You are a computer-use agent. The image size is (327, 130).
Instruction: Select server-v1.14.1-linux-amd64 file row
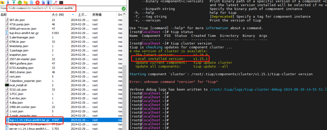tap(61, 129)
